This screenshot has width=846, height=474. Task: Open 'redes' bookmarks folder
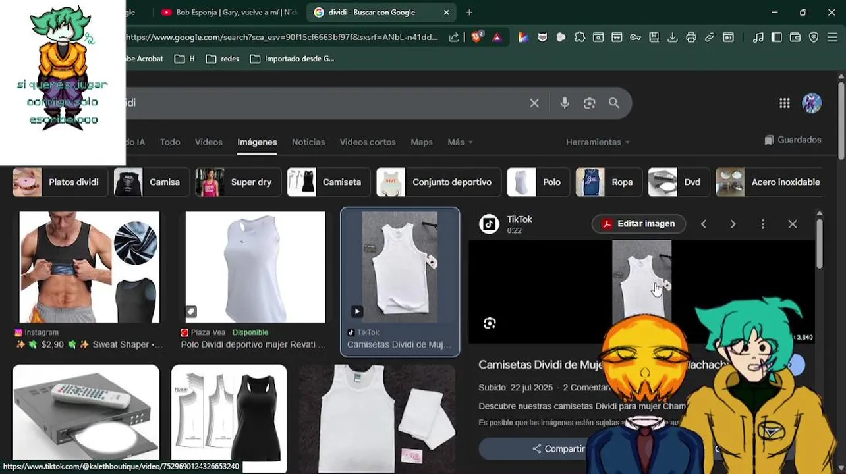(x=223, y=59)
